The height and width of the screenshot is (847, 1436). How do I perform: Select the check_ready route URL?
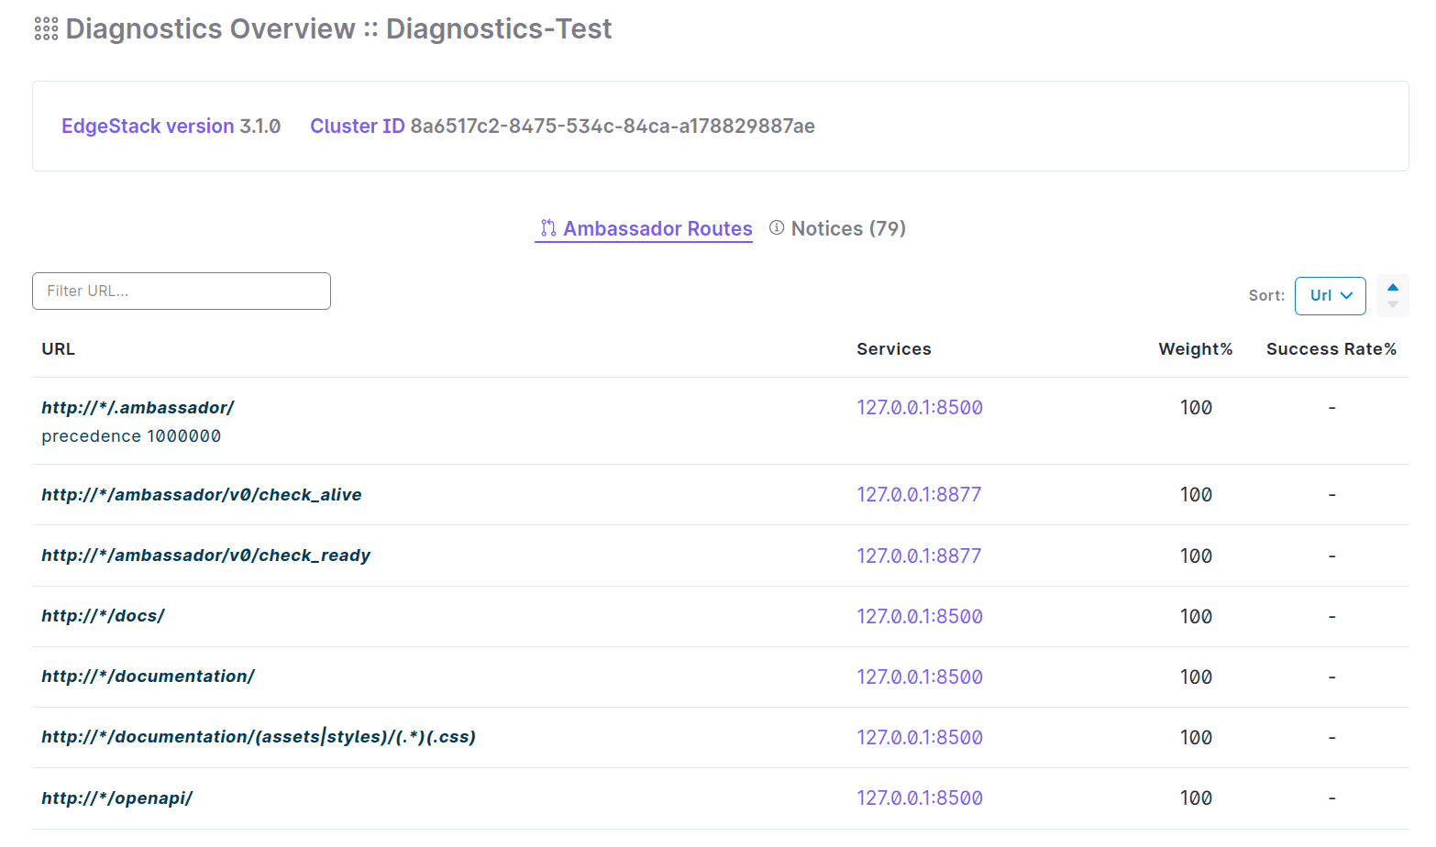206,555
